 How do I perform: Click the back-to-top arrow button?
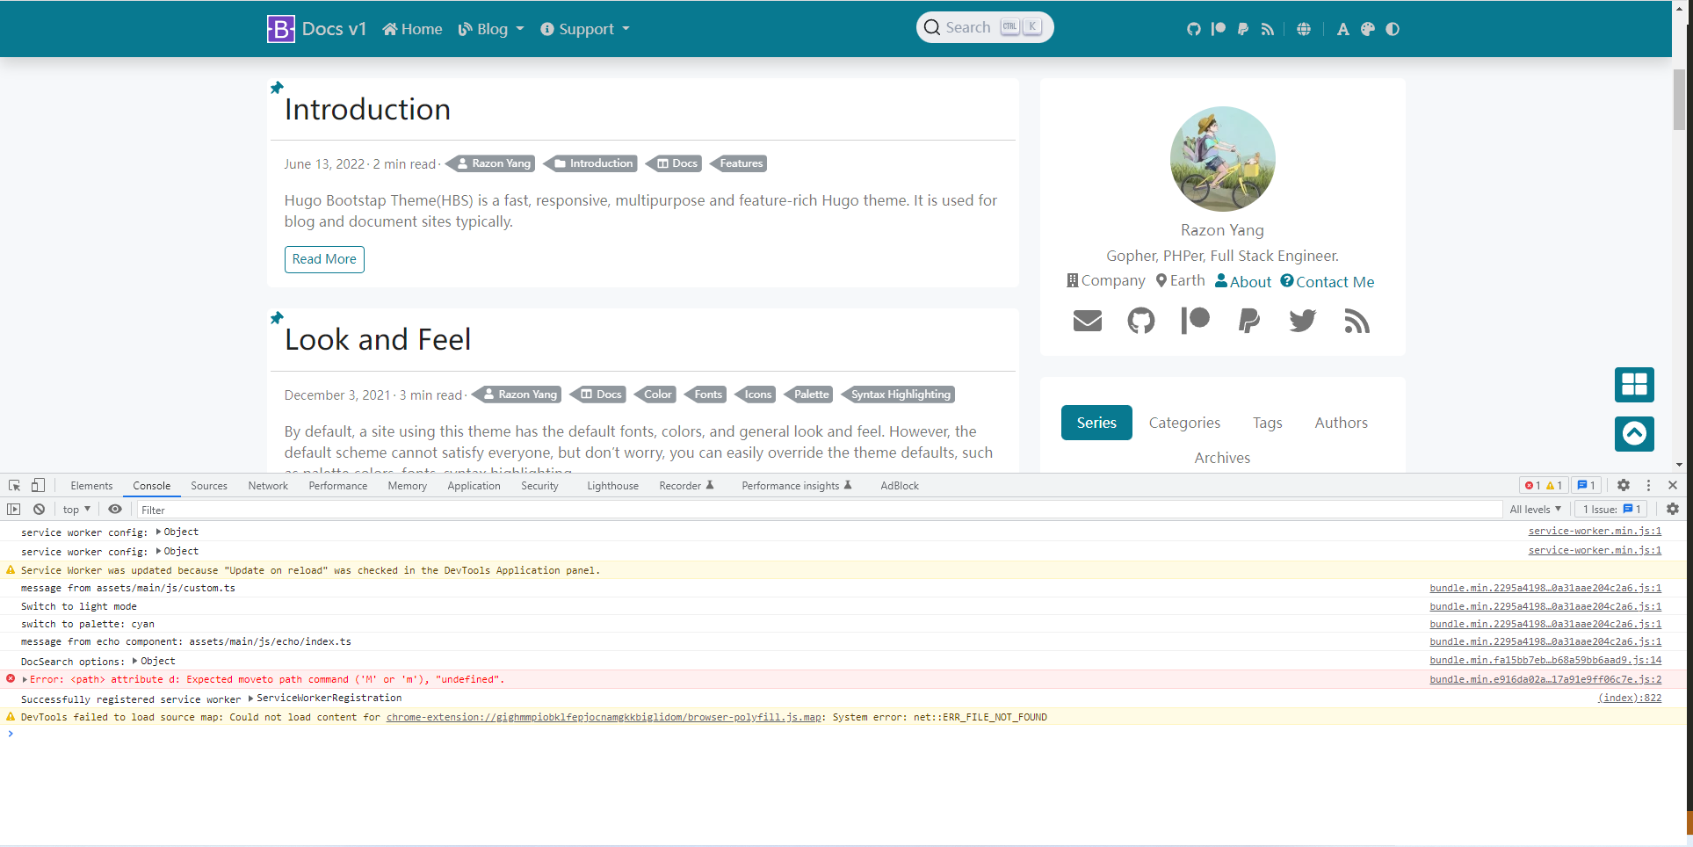(x=1634, y=433)
